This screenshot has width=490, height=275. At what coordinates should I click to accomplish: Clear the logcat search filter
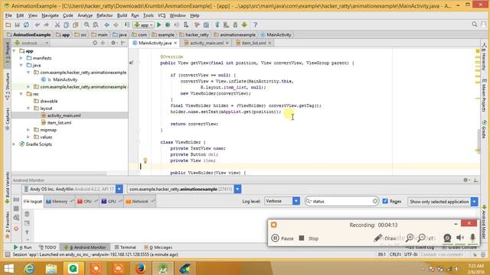[375, 202]
